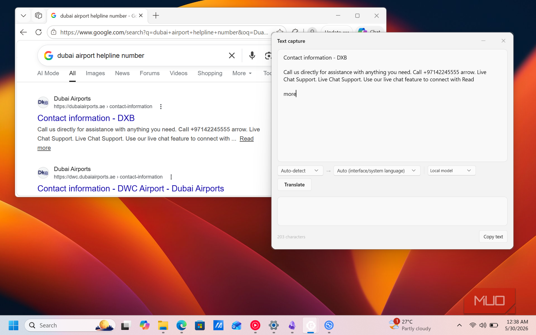Minimize the Text capture window

(x=483, y=41)
